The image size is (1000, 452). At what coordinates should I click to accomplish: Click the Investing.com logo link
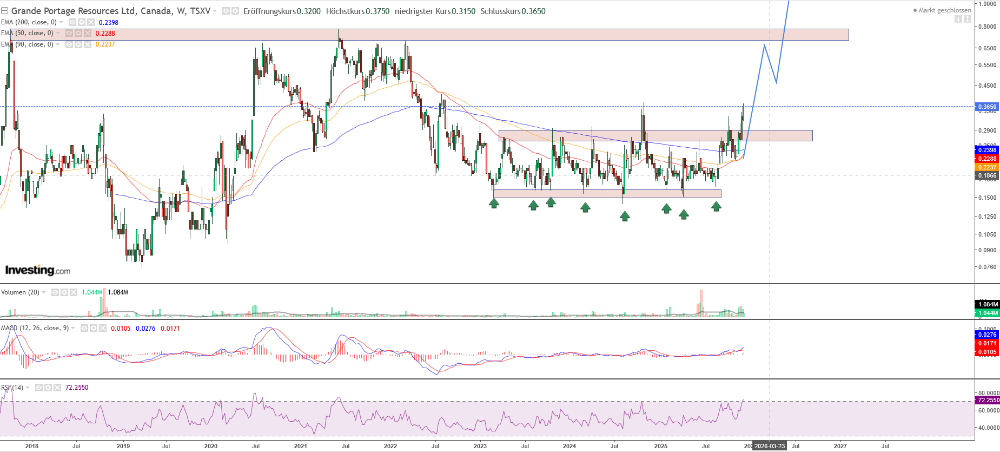(x=38, y=270)
